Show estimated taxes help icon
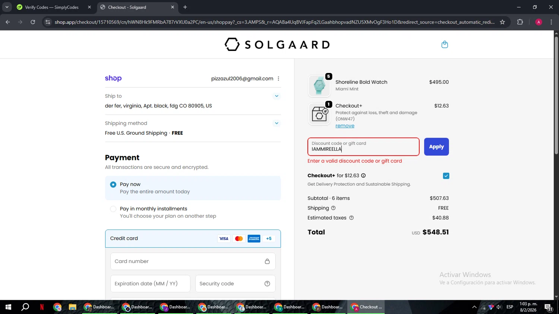This screenshot has height=314, width=559. pos(351,218)
